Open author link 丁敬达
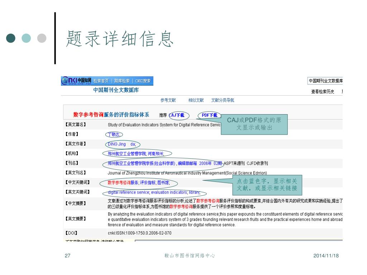The width and height of the screenshot is (367, 275). point(114,135)
